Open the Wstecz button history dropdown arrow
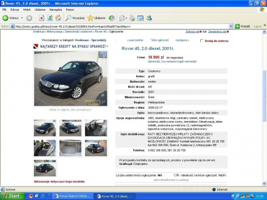 pyautogui.click(x=22, y=18)
